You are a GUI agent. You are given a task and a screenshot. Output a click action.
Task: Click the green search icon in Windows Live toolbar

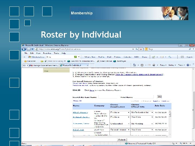pos(75,57)
